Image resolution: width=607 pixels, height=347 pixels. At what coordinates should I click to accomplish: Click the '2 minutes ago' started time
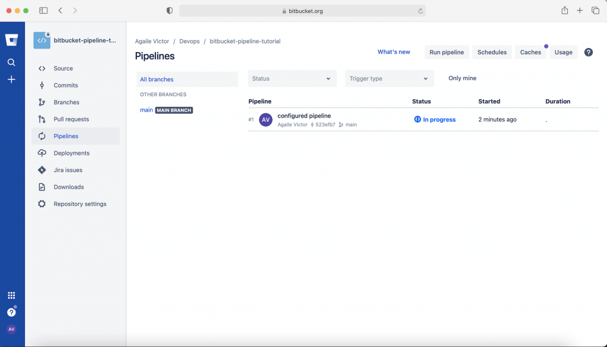coord(497,120)
